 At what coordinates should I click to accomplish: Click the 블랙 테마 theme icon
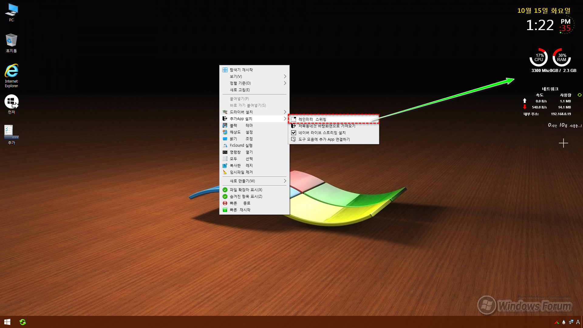[225, 125]
